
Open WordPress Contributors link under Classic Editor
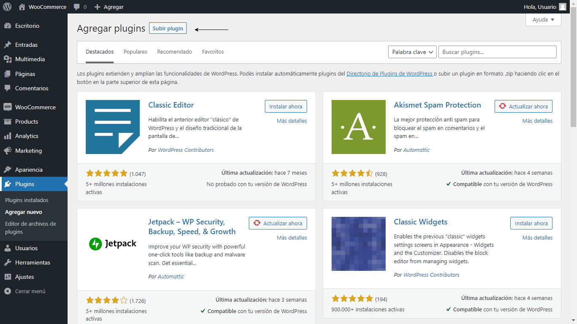(x=186, y=150)
